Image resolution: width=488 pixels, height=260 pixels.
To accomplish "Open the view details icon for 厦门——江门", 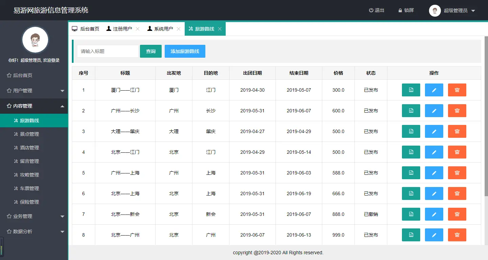I will point(411,90).
